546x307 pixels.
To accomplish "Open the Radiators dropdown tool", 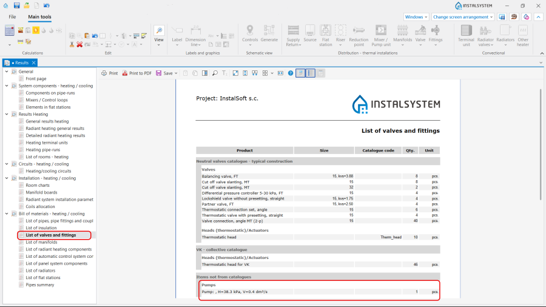I will 505,36.
